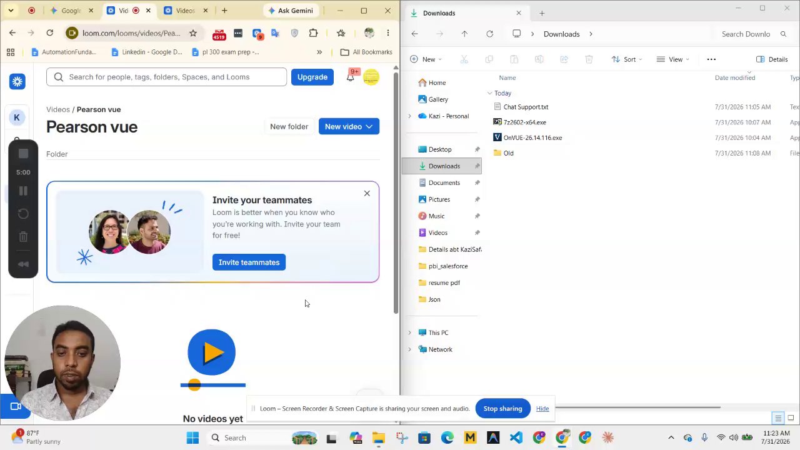Restart the Loom recording
800x450 pixels.
[23, 214]
